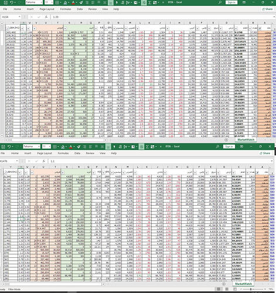276x293 pixels.
Task: Select MarketWatch sheet tab in top window
Action: tap(246, 140)
